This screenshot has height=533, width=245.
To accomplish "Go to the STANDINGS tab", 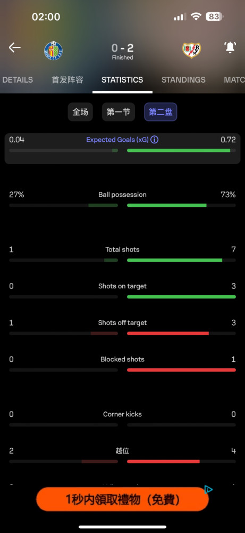I will pyautogui.click(x=183, y=80).
